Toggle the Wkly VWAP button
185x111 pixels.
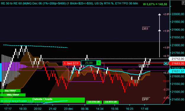(x=13, y=95)
